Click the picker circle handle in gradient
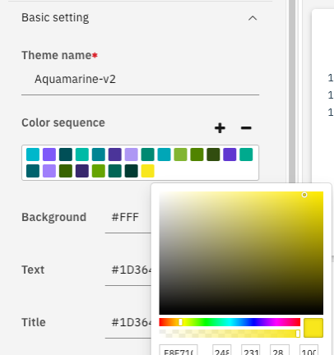The height and width of the screenshot is (355, 334). click(304, 195)
